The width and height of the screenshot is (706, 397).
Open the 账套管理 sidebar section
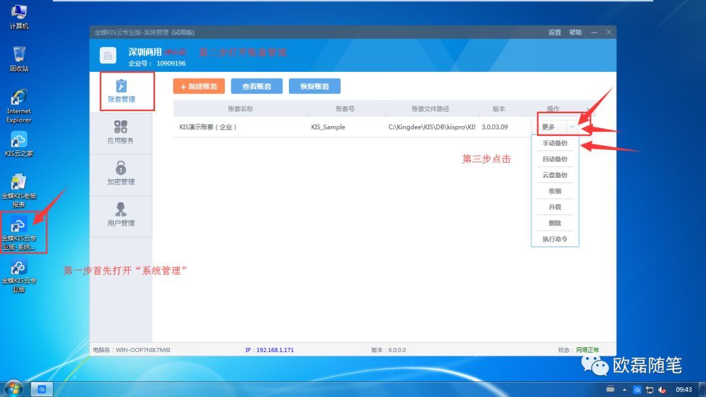pyautogui.click(x=121, y=91)
